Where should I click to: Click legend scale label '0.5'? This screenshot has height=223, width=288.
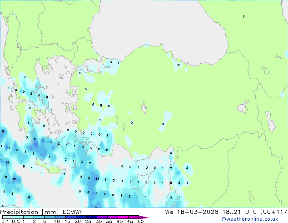(x=16, y=221)
